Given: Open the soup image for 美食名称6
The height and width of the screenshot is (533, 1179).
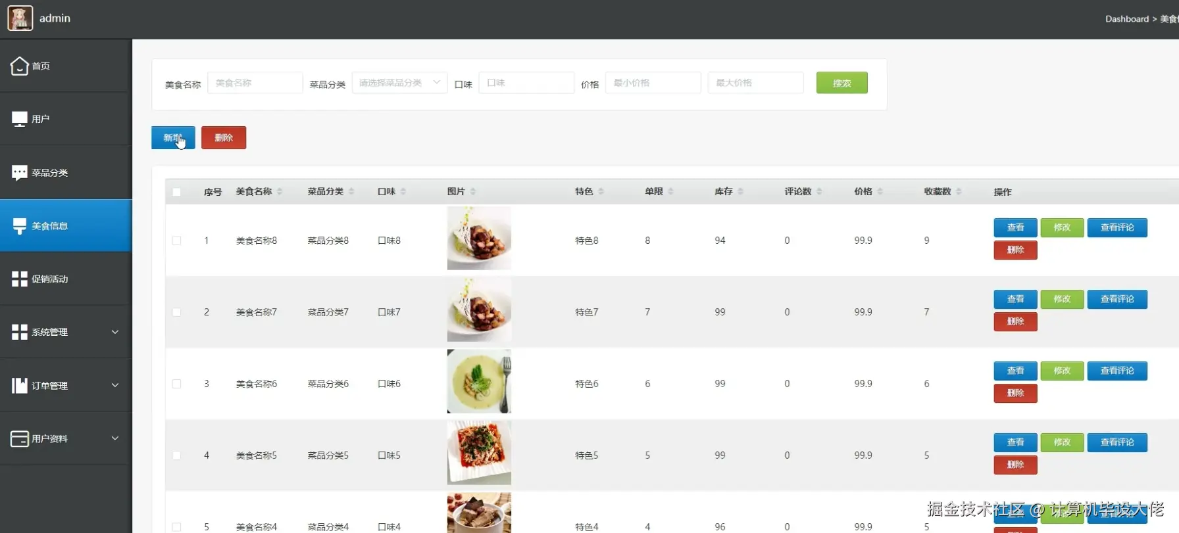Looking at the screenshot, I should (x=479, y=381).
